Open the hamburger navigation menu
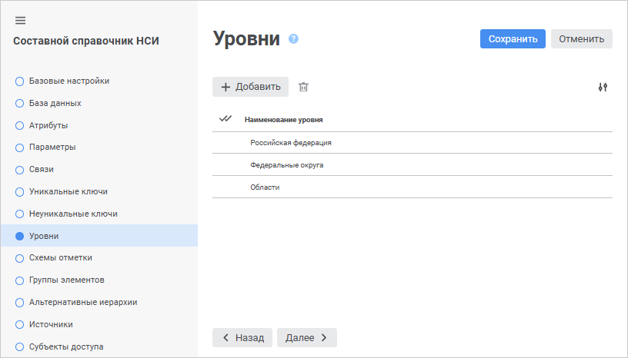The width and height of the screenshot is (628, 358). pyautogui.click(x=21, y=21)
